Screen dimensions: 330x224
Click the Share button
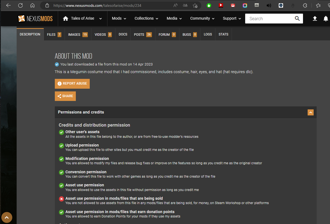[x=65, y=96]
